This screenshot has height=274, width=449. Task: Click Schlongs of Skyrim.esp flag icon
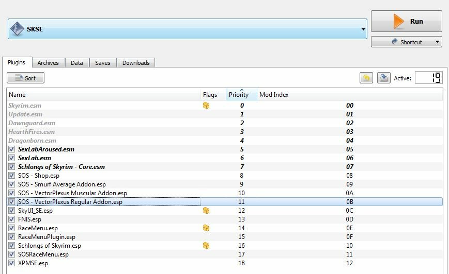pyautogui.click(x=206, y=246)
